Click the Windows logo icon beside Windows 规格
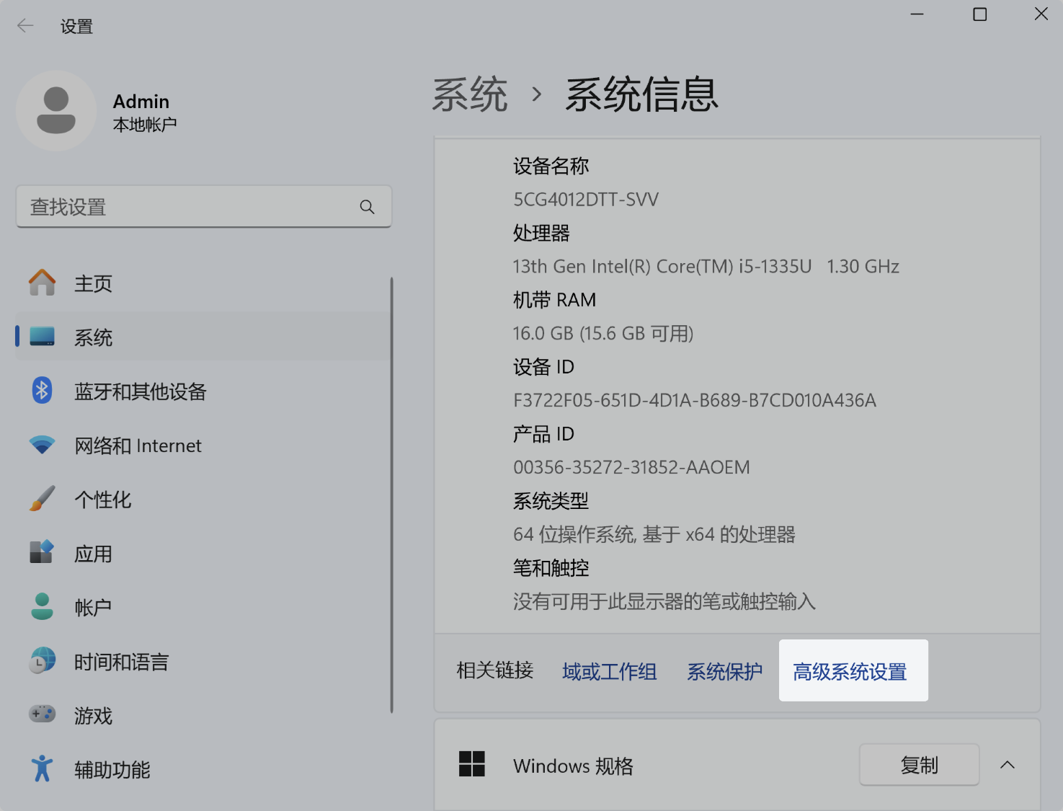 tap(472, 764)
